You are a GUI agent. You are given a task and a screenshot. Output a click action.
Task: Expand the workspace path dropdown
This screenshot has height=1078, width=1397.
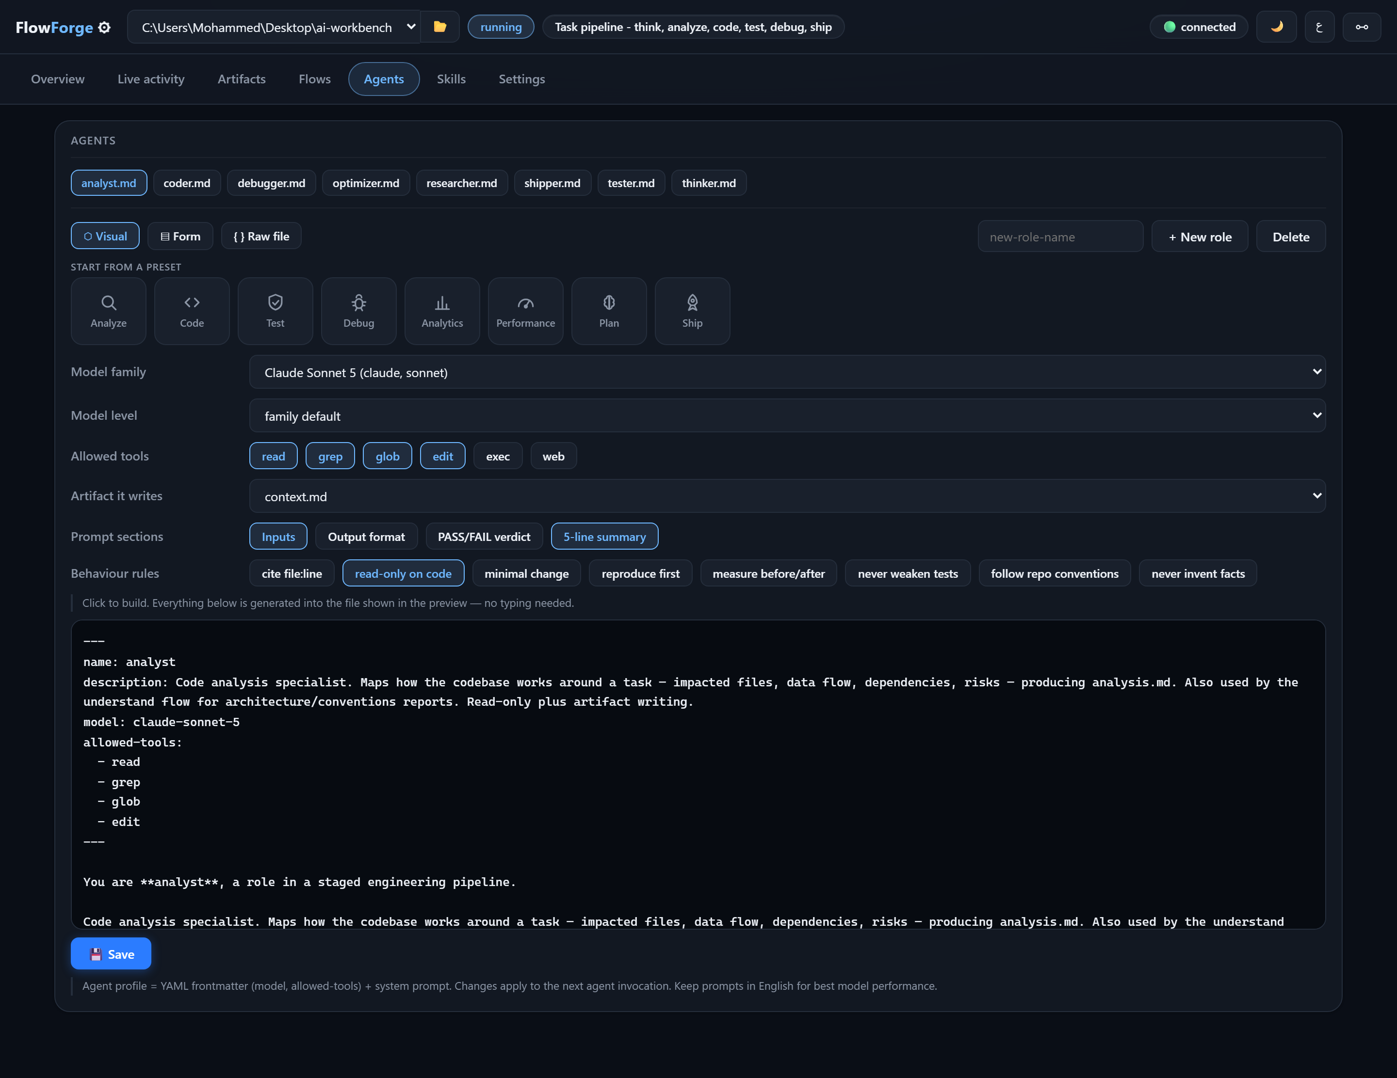coord(274,27)
